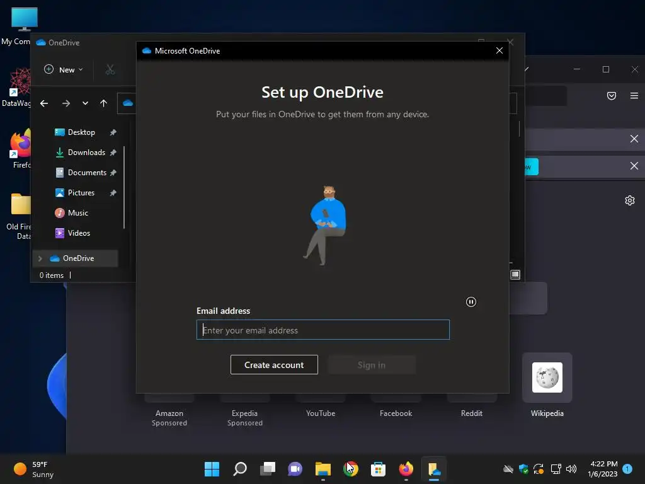Select the Firefox desktop shortcut
Screen dimensions: 645x484
pyautogui.click(x=21, y=149)
